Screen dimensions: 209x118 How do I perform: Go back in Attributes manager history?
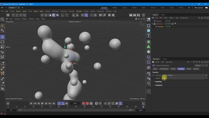pos(188,62)
